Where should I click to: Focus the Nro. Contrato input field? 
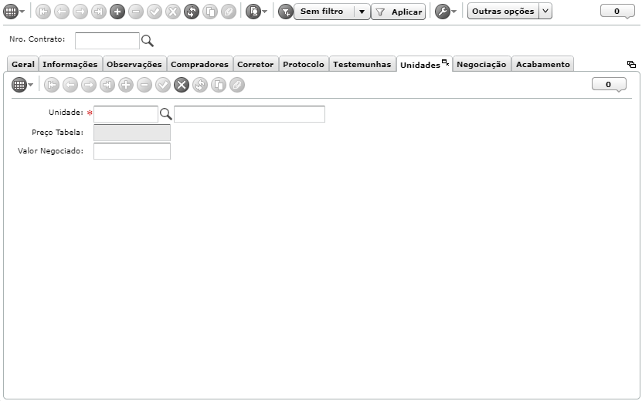[x=107, y=40]
